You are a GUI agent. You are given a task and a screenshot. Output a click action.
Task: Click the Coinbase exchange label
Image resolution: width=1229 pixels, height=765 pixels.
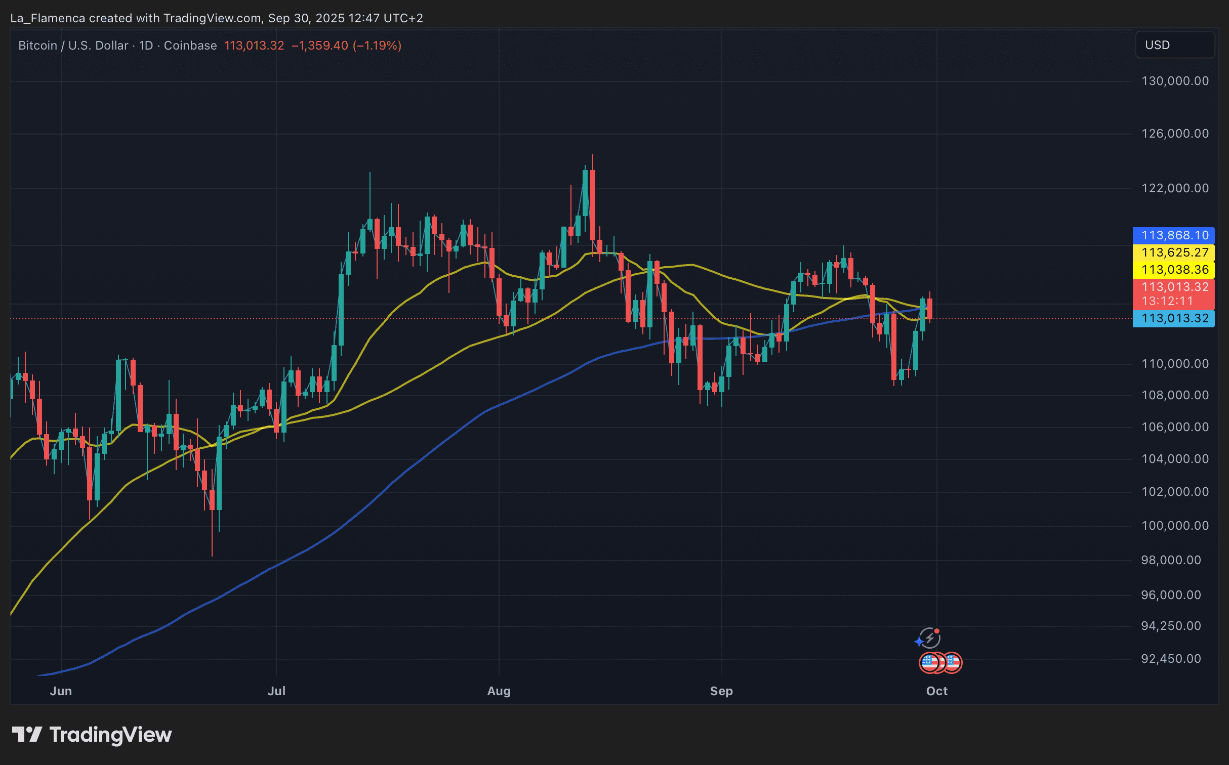point(190,46)
